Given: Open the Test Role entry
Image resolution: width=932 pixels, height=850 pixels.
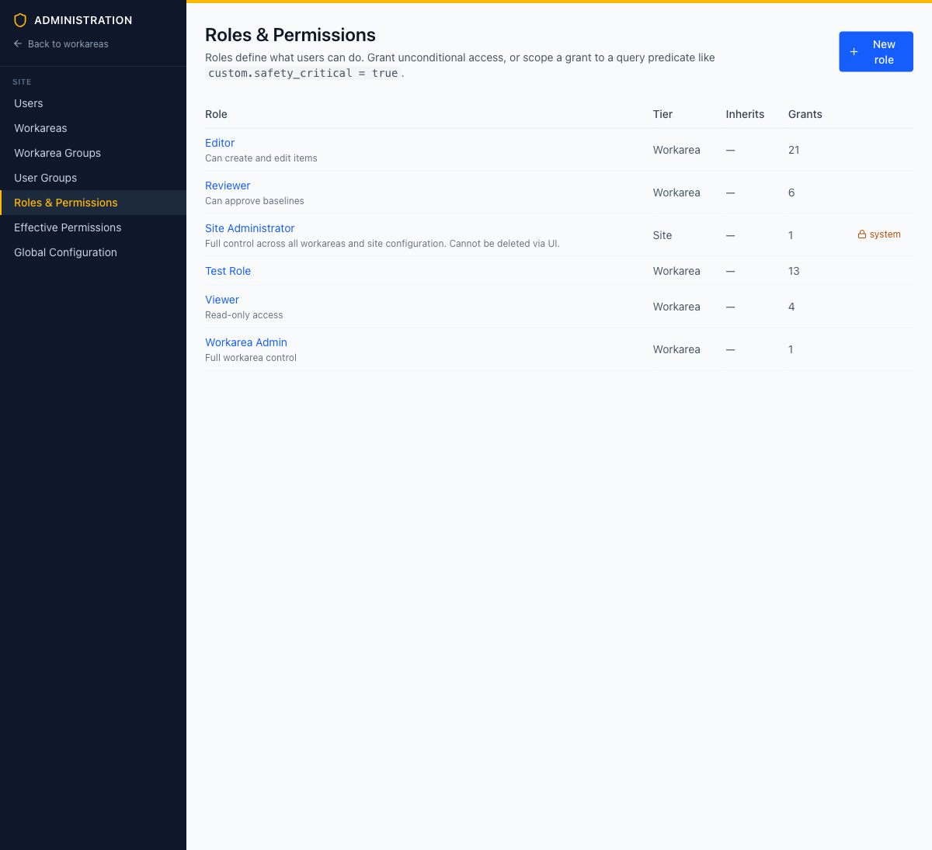Looking at the screenshot, I should [x=228, y=271].
